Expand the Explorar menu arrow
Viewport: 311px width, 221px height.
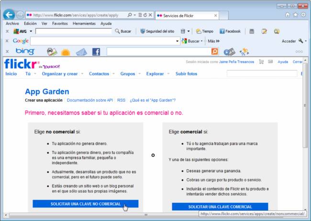[x=168, y=73]
